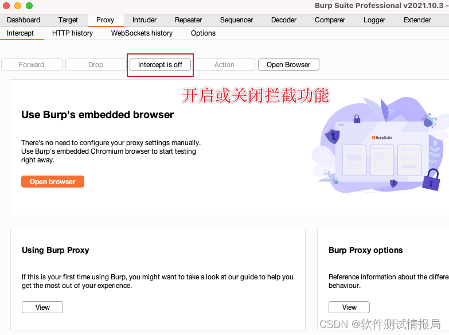
Task: Click View under Using Burp Proxy
Action: 42,307
